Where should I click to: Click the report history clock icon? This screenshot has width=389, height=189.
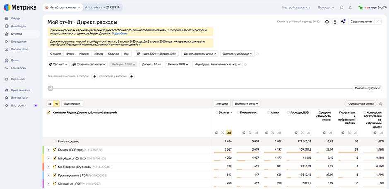tap(327, 22)
